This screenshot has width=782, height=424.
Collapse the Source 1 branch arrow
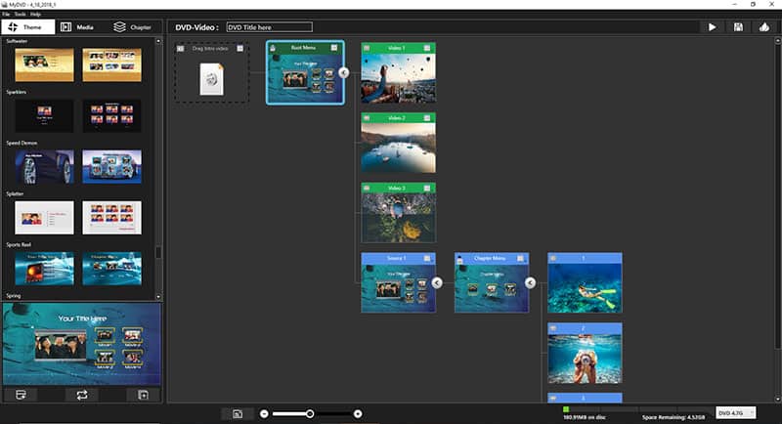(x=436, y=282)
